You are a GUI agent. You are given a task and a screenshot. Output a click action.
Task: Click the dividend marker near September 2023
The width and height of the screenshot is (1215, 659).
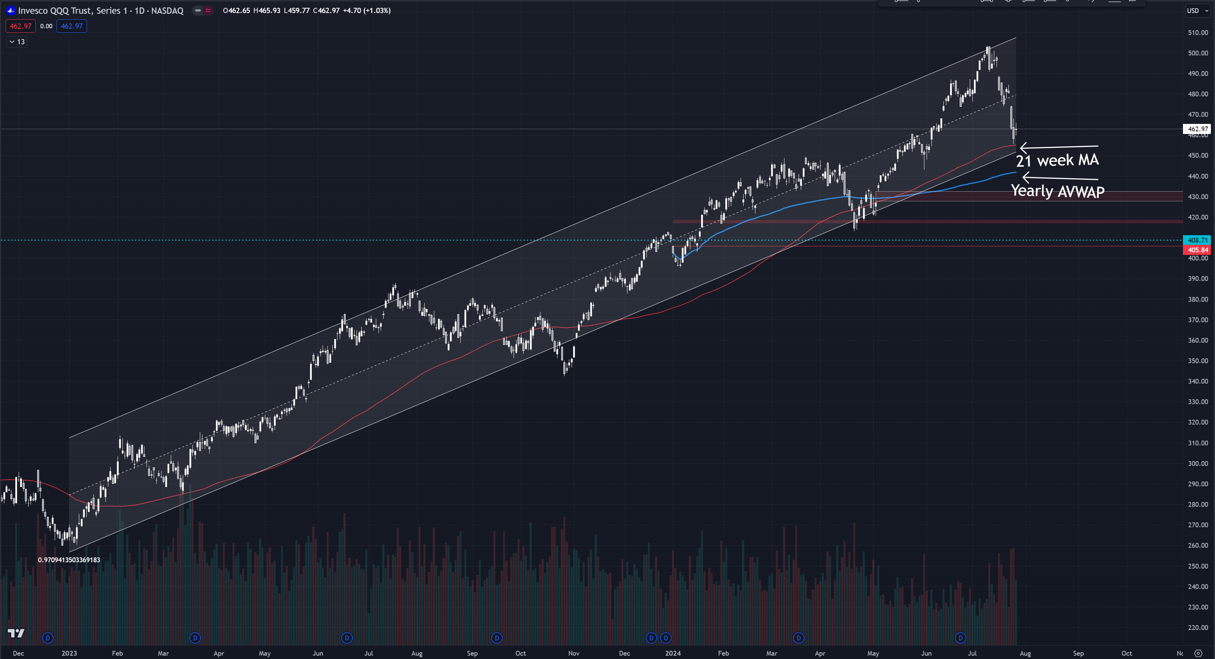pyautogui.click(x=497, y=638)
